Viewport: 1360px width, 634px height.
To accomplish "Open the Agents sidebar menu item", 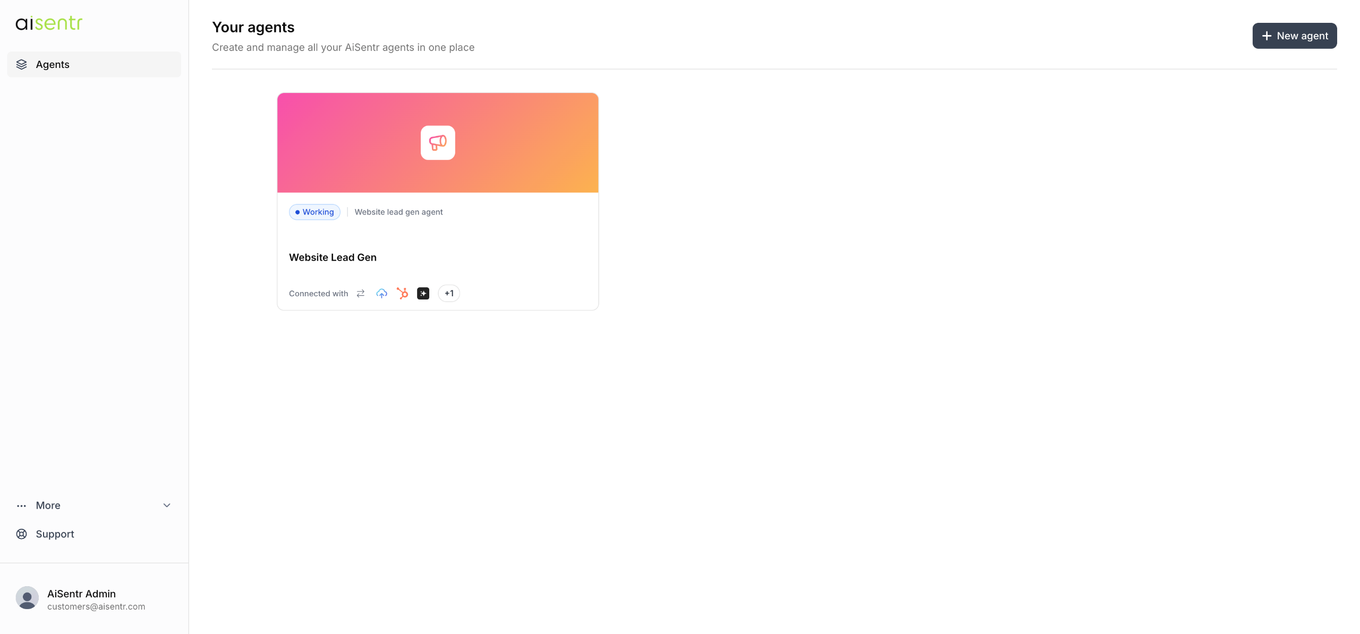I will tap(53, 64).
